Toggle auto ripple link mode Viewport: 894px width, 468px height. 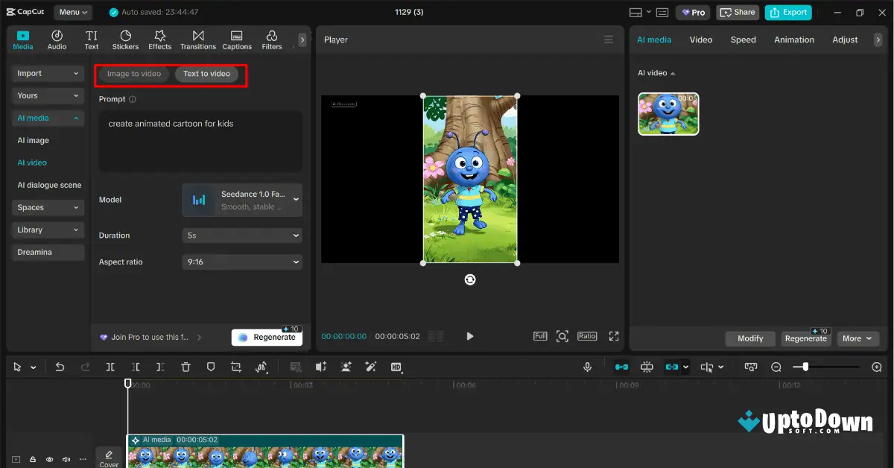[621, 367]
